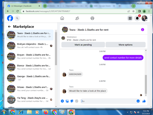The height and width of the screenshot is (115, 153).
Task: Open Paint from the taskbar
Action: 63,112
